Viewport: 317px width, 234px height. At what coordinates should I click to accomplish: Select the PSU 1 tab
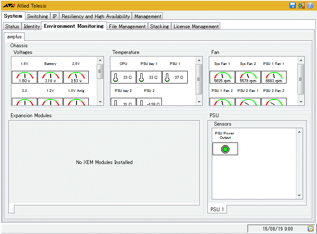[217, 210]
